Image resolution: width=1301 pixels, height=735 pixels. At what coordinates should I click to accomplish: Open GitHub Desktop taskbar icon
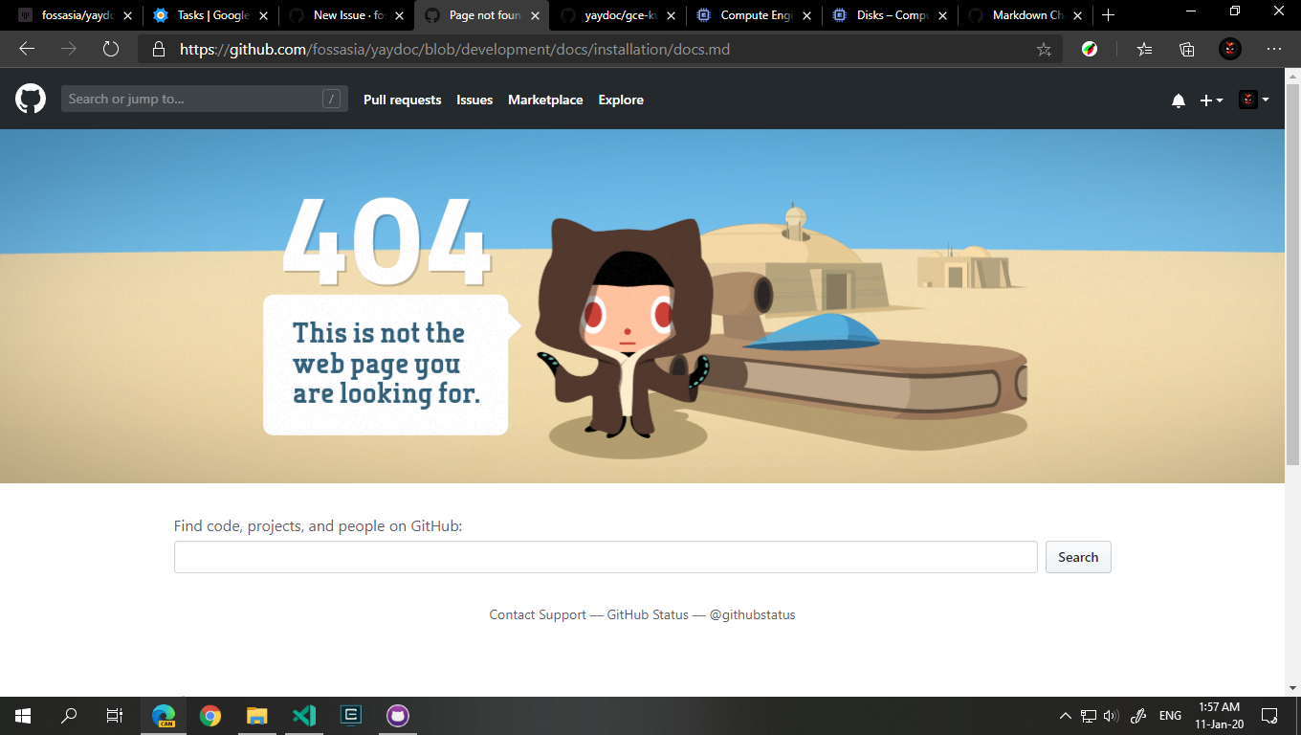tap(398, 716)
